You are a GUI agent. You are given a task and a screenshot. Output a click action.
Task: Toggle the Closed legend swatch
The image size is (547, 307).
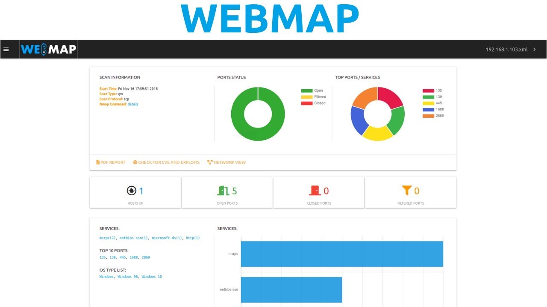307,103
